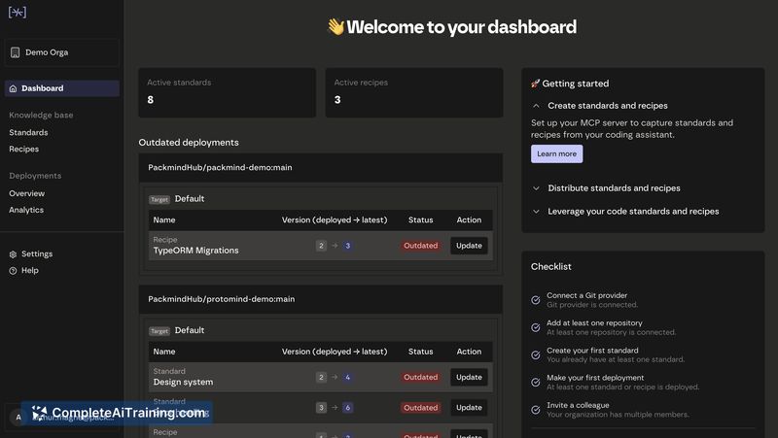
Task: Click the Settings gear icon
Action: [x=13, y=254]
